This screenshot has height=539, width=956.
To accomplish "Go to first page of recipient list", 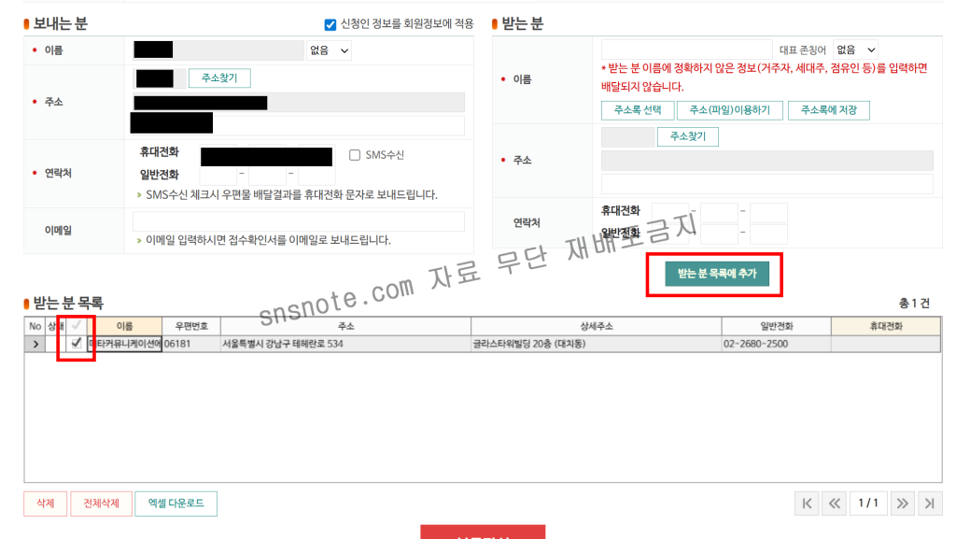I will (x=807, y=504).
